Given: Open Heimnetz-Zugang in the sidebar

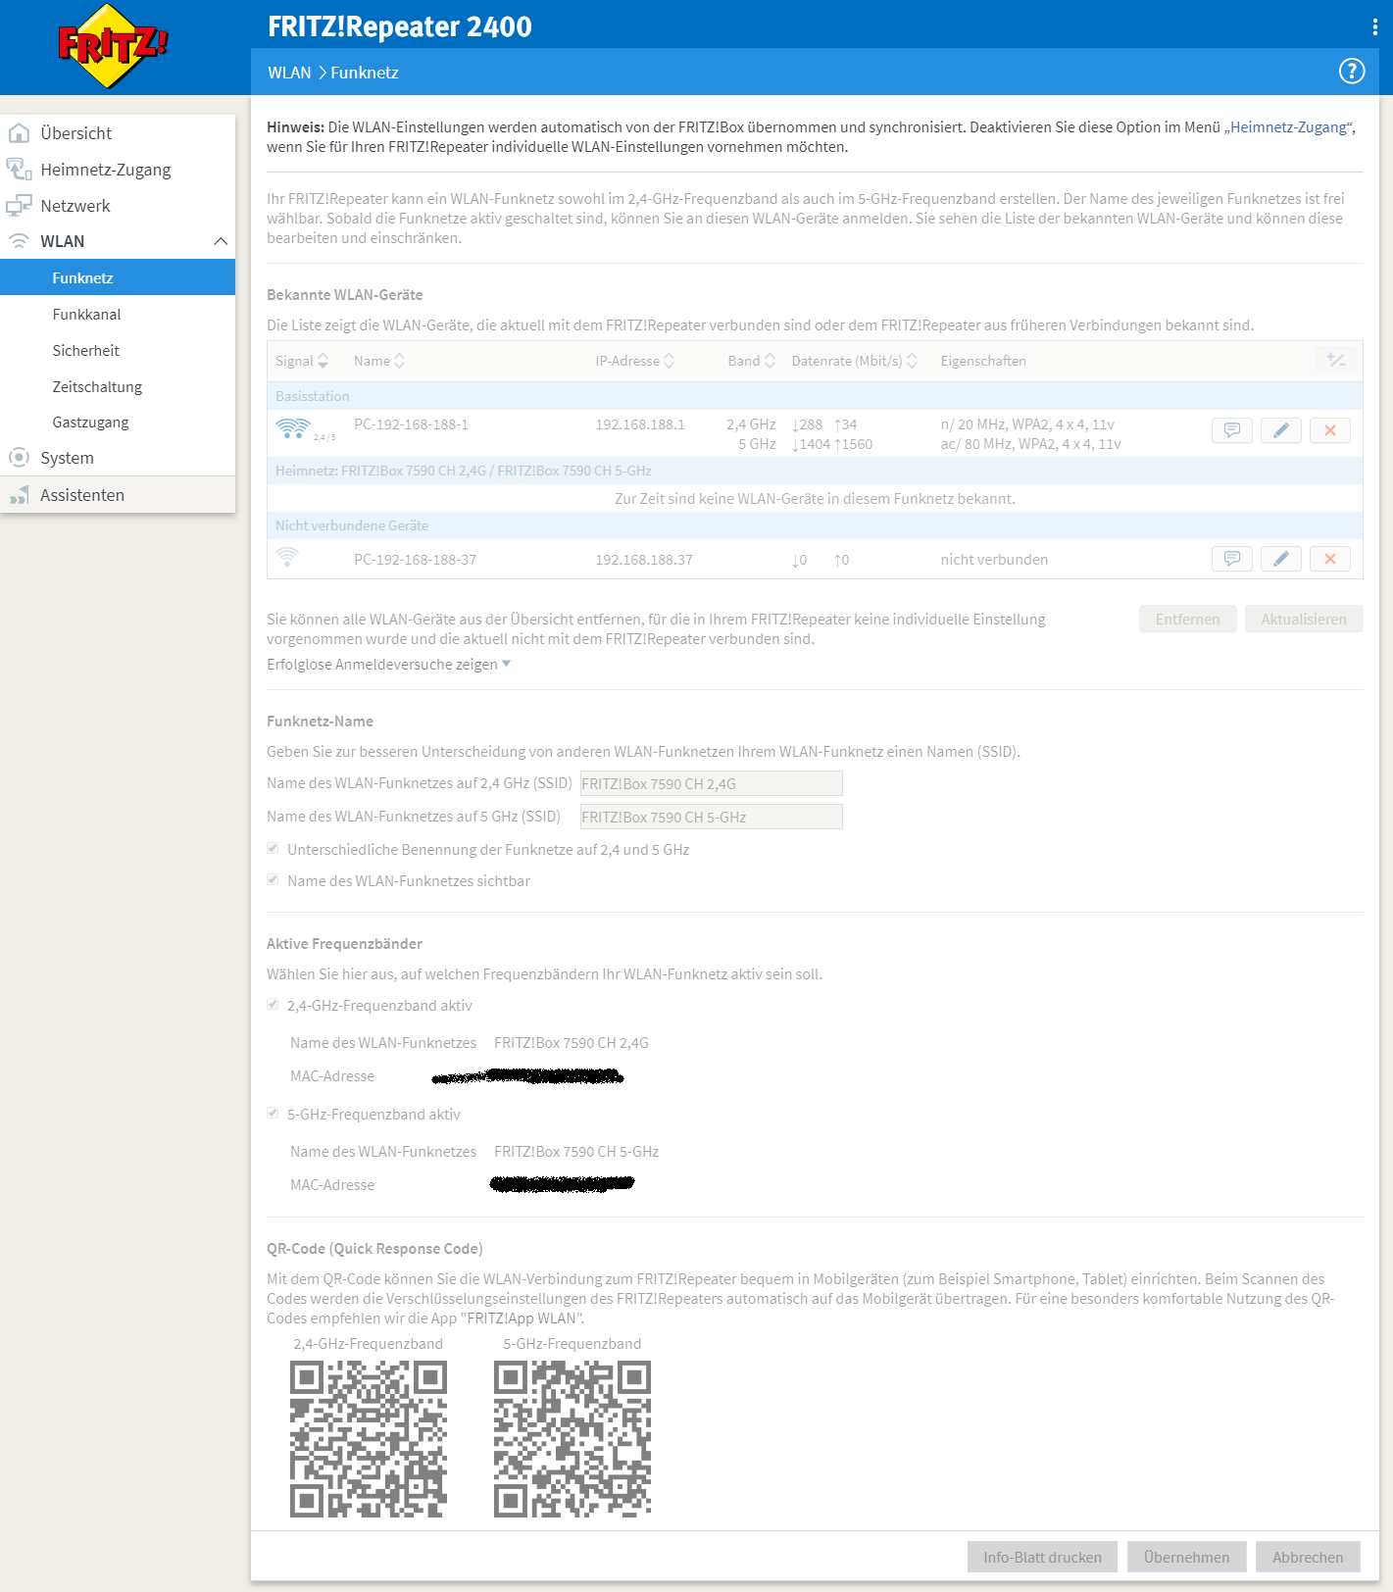Looking at the screenshot, I should (x=118, y=170).
